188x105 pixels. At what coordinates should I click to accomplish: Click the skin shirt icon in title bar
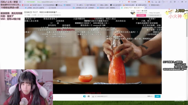click(x=175, y=2)
